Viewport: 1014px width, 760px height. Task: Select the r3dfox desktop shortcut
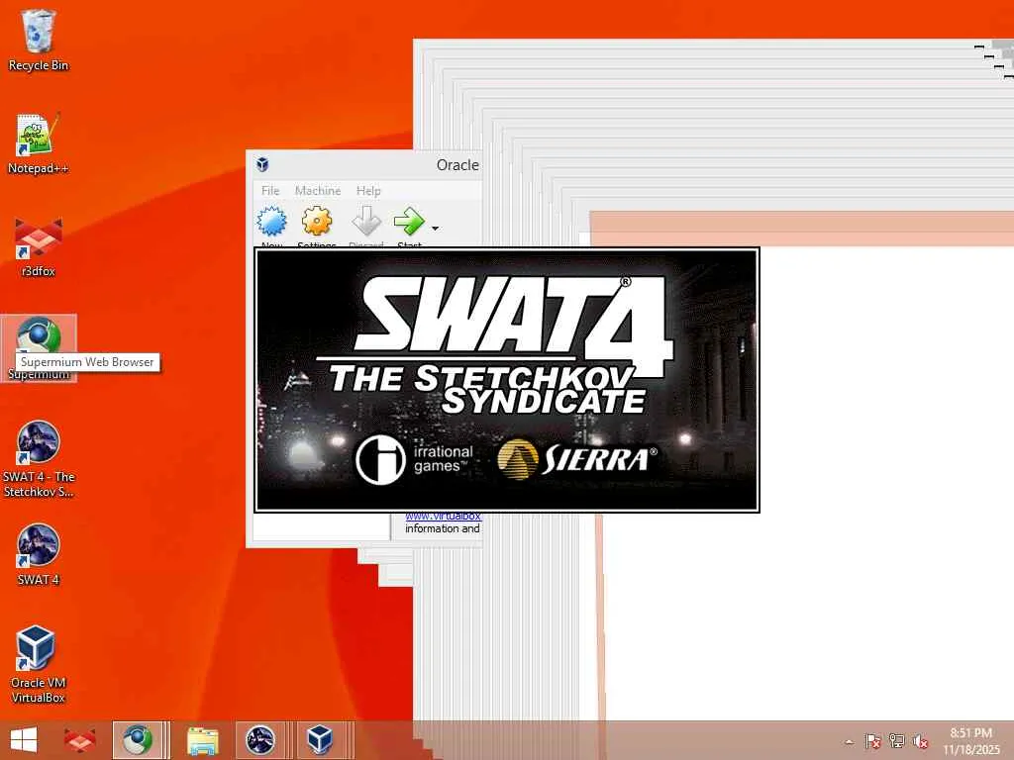pyautogui.click(x=39, y=246)
